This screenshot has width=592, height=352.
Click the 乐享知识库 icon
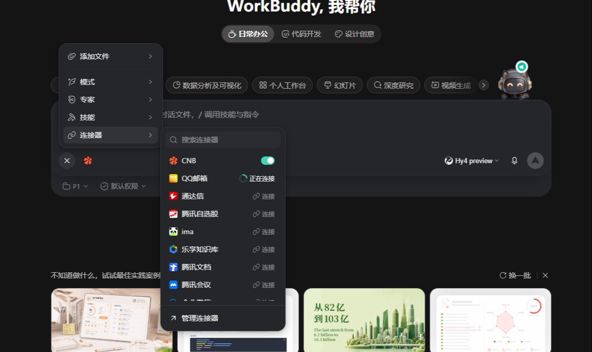(x=173, y=249)
